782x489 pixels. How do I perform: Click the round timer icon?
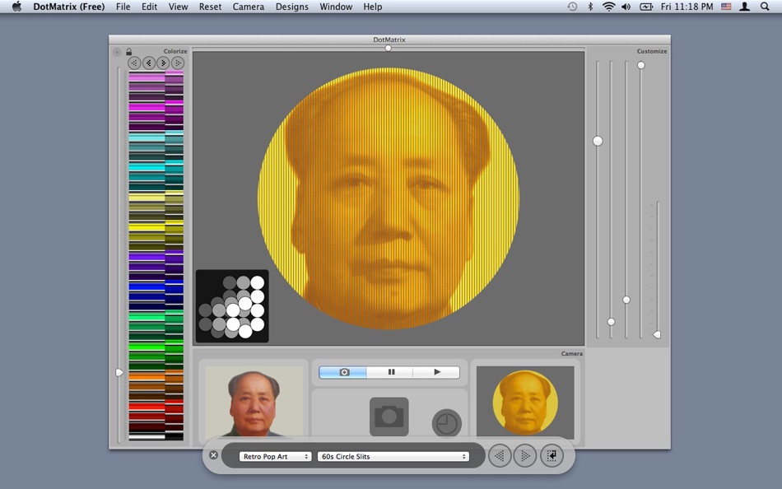point(446,424)
